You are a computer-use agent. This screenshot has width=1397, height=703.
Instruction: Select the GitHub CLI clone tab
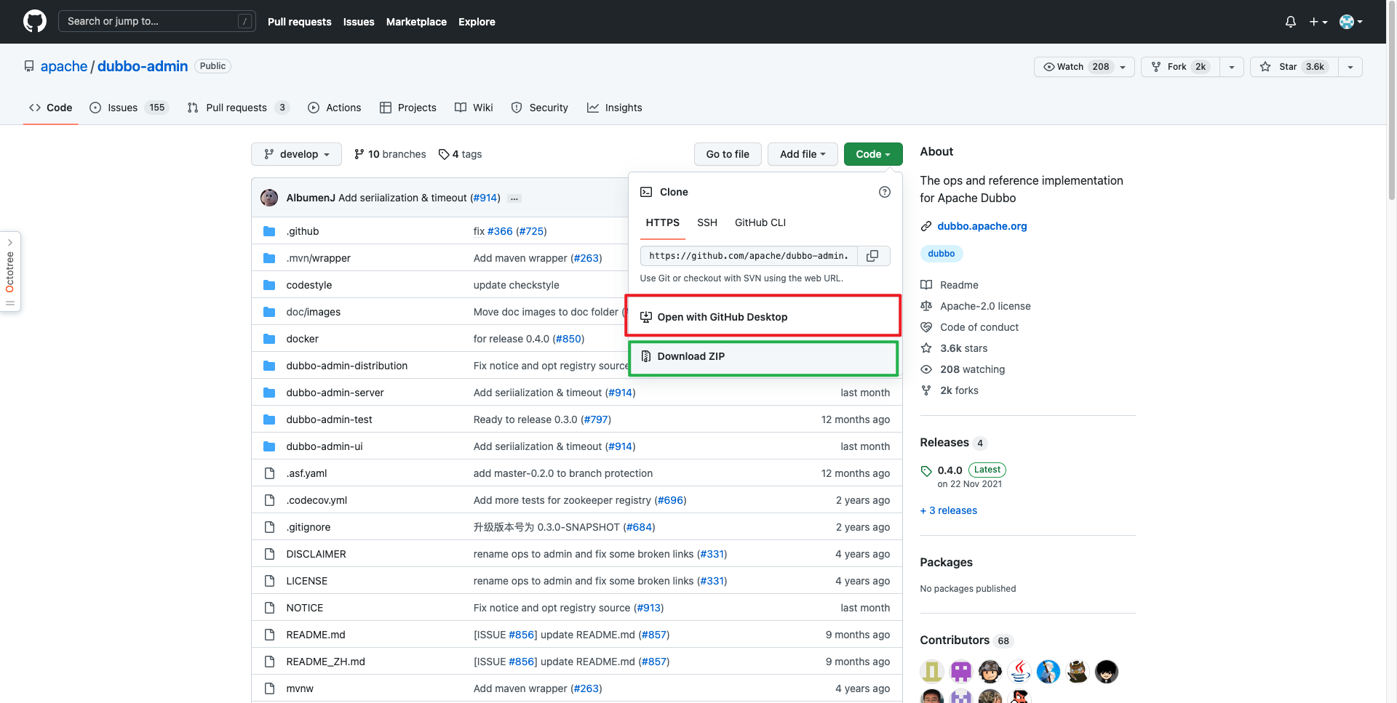[x=760, y=222]
